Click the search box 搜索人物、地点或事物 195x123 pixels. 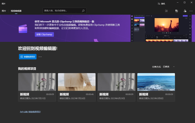point(64,11)
